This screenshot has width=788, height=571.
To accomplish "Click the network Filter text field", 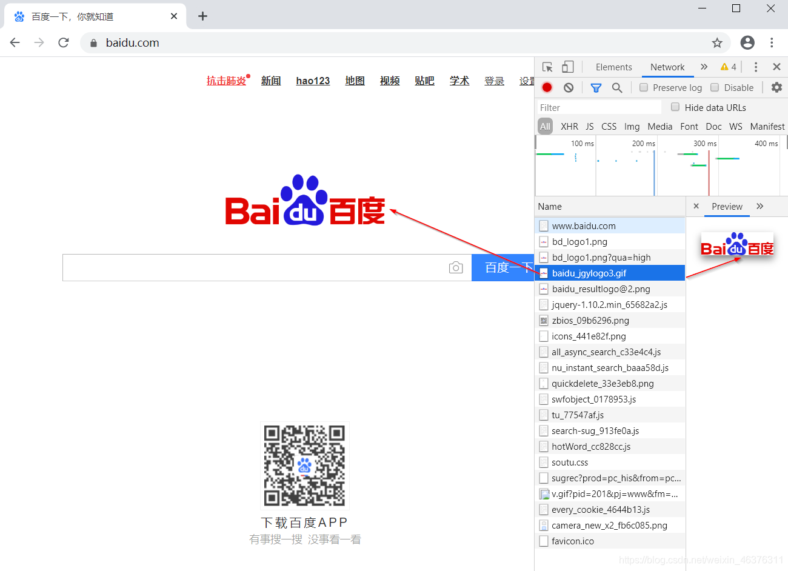I will point(599,107).
